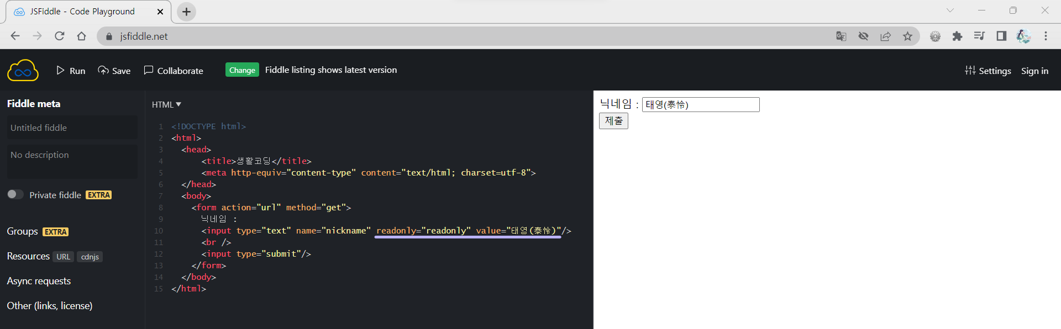Viewport: 1061px width, 329px height.
Task: Click the meta http-equiv code line
Action: pos(369,173)
